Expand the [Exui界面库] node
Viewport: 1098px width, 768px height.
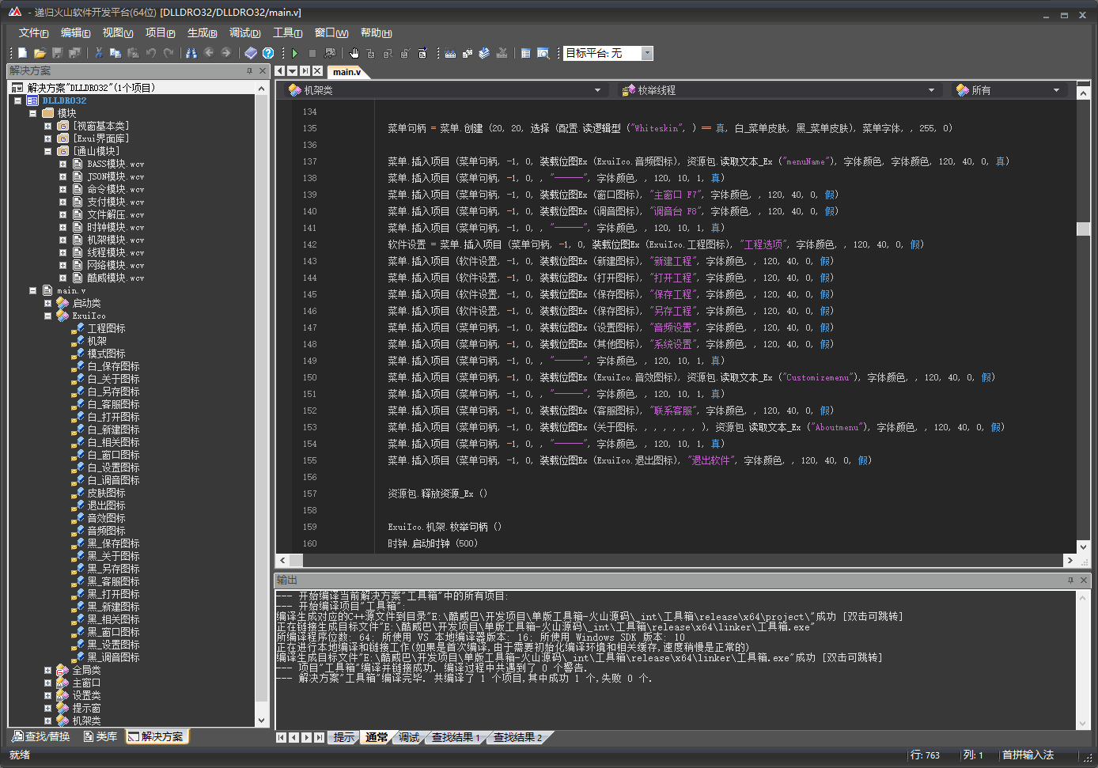(x=48, y=138)
